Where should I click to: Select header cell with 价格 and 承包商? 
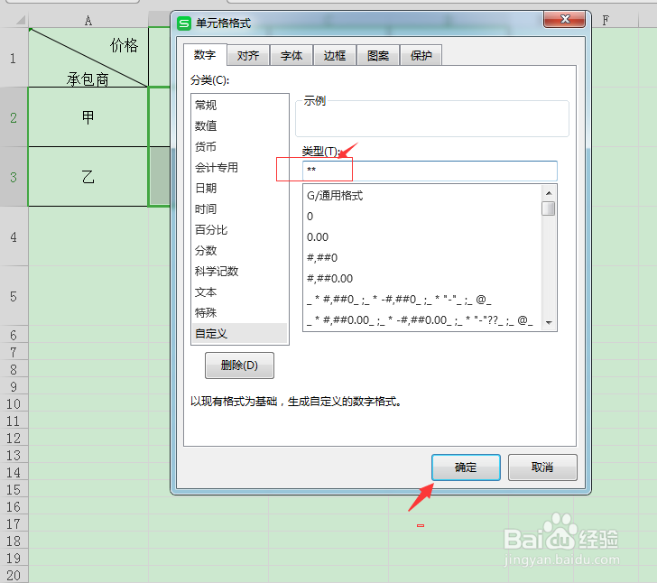[88, 58]
